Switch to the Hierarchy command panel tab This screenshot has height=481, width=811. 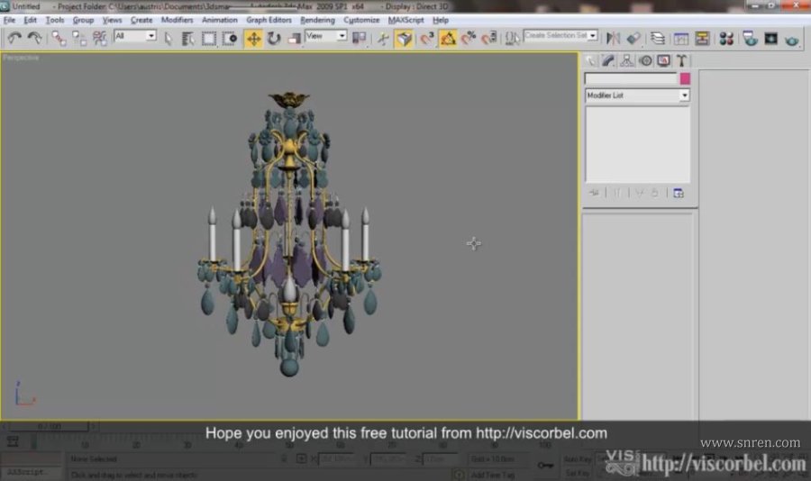[626, 61]
